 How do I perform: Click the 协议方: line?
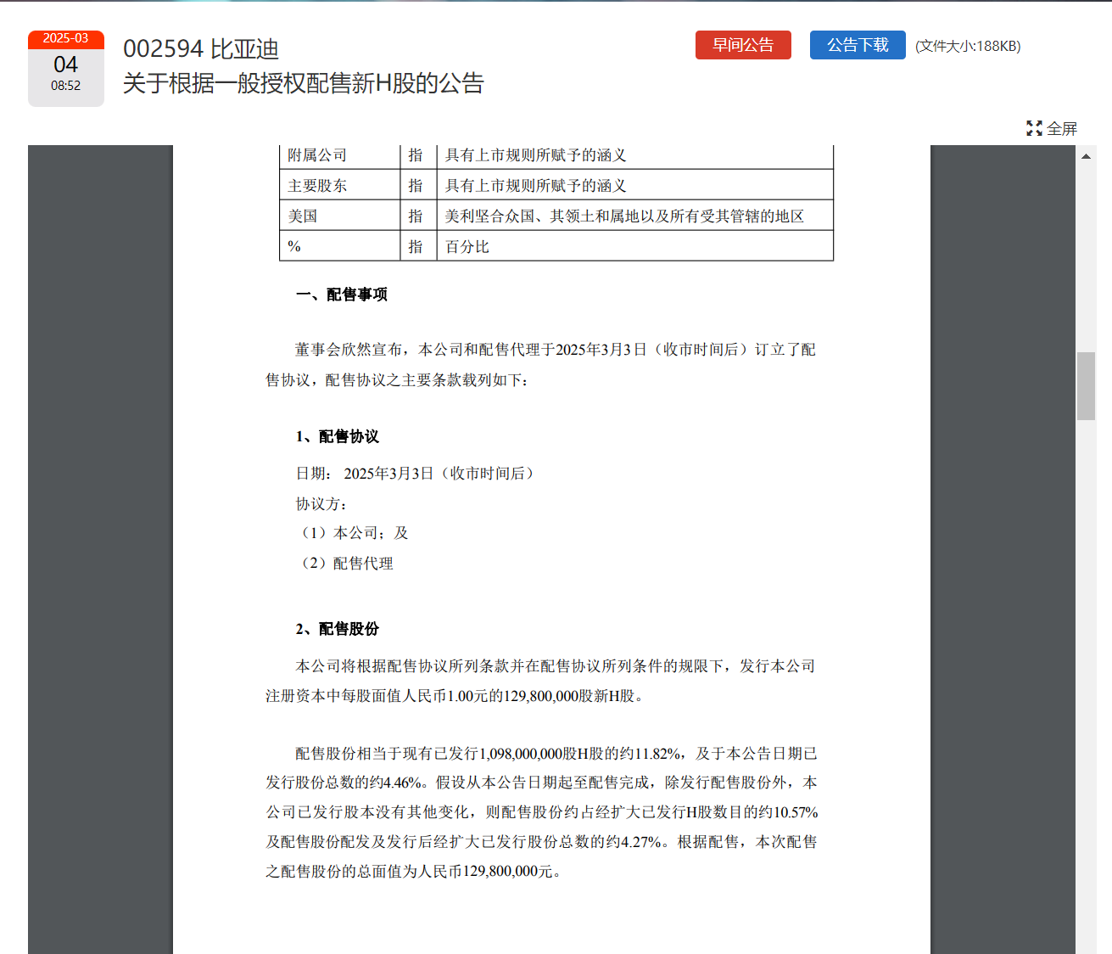(321, 504)
